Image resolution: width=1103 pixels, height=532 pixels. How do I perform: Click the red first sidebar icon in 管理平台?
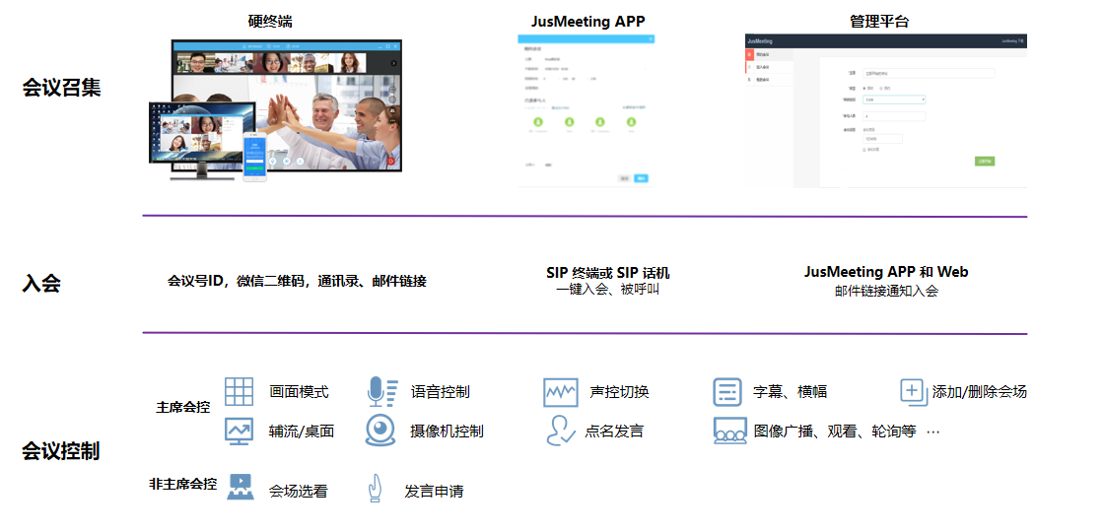point(750,55)
